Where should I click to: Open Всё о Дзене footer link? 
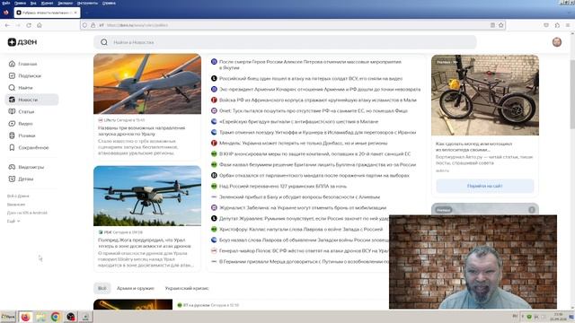pyautogui.click(x=18, y=196)
